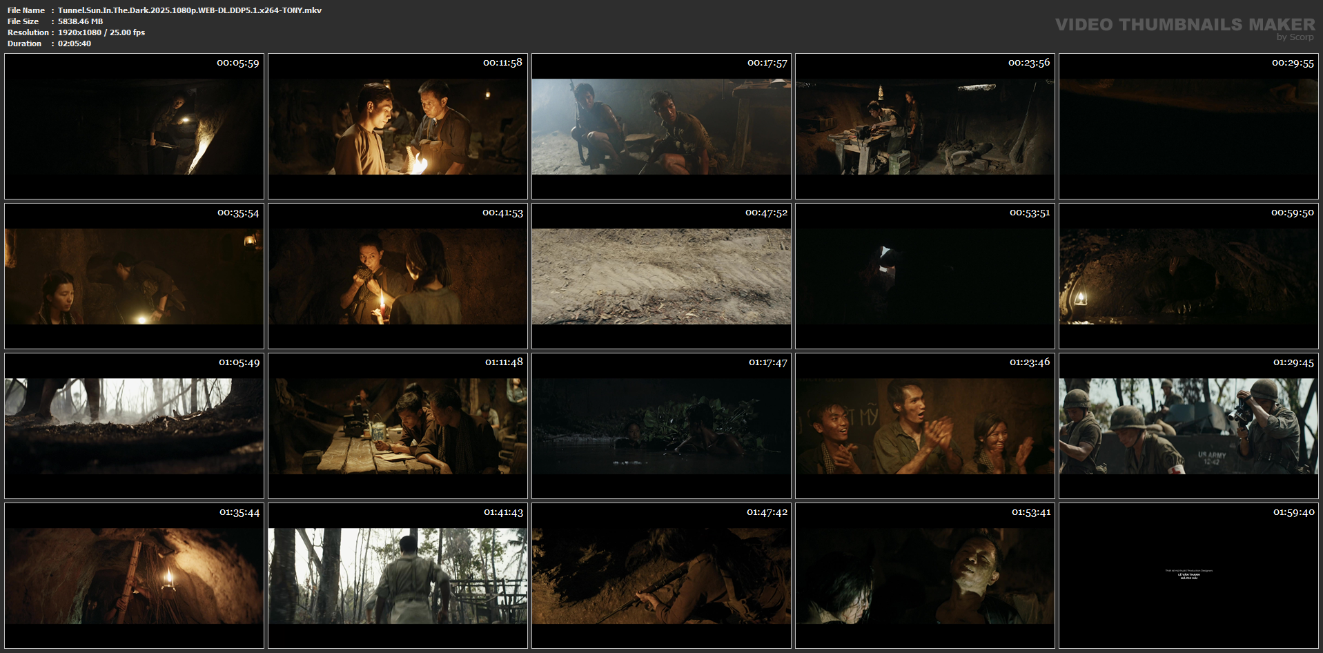Open the thumbnail at 00:47:52
Screen dimensions: 1323x653
pos(661,276)
